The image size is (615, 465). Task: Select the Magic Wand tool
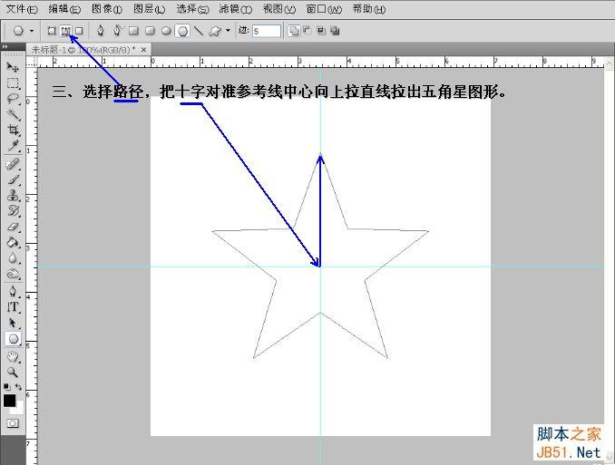tap(13, 114)
